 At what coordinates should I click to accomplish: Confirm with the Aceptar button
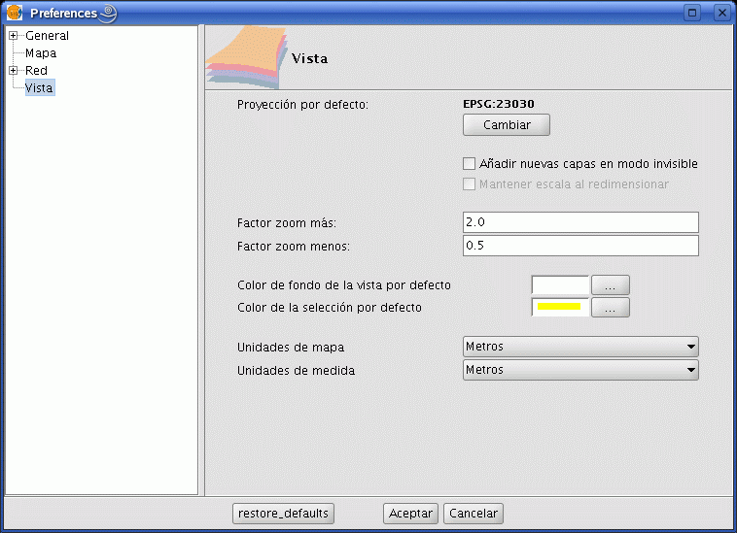pos(411,514)
